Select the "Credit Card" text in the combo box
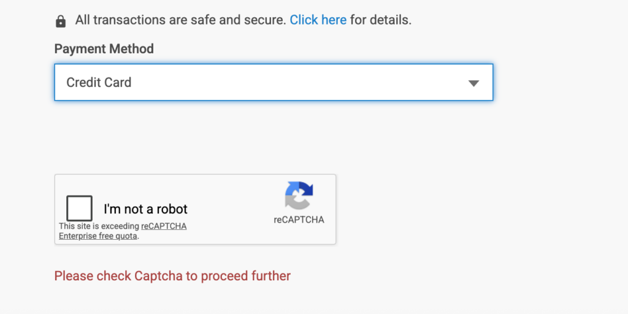Screen dimensions: 628x314 click(99, 82)
